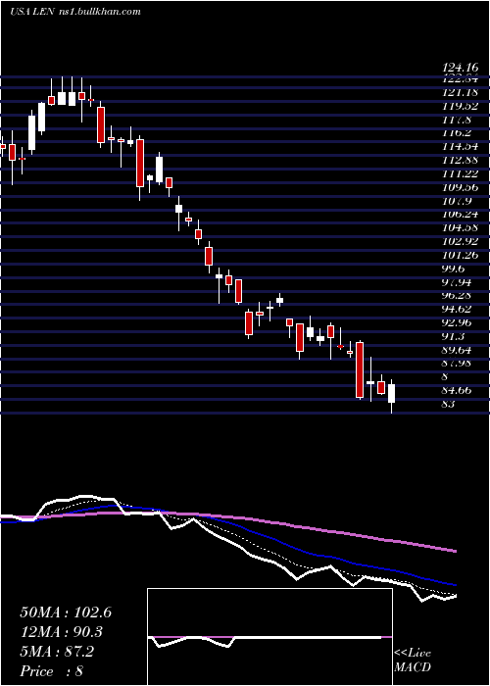Click the 96.28 price level label
Screen dimensions: 490x686
click(x=458, y=296)
